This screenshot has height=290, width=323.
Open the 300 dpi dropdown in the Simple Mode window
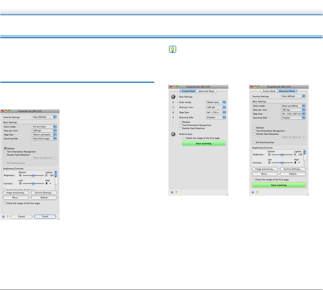216,107
